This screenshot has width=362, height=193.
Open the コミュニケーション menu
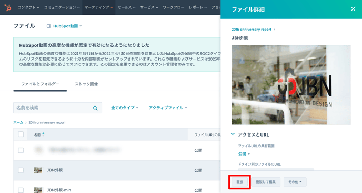62,7
